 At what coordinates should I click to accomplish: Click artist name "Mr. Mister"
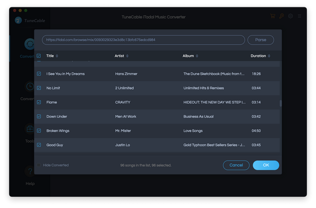click(123, 131)
